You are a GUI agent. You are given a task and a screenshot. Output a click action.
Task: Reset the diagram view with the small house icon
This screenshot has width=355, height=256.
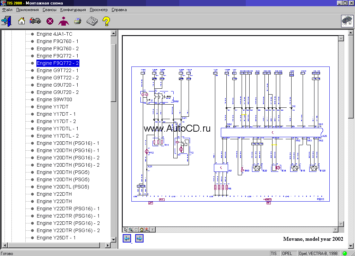click(x=141, y=230)
